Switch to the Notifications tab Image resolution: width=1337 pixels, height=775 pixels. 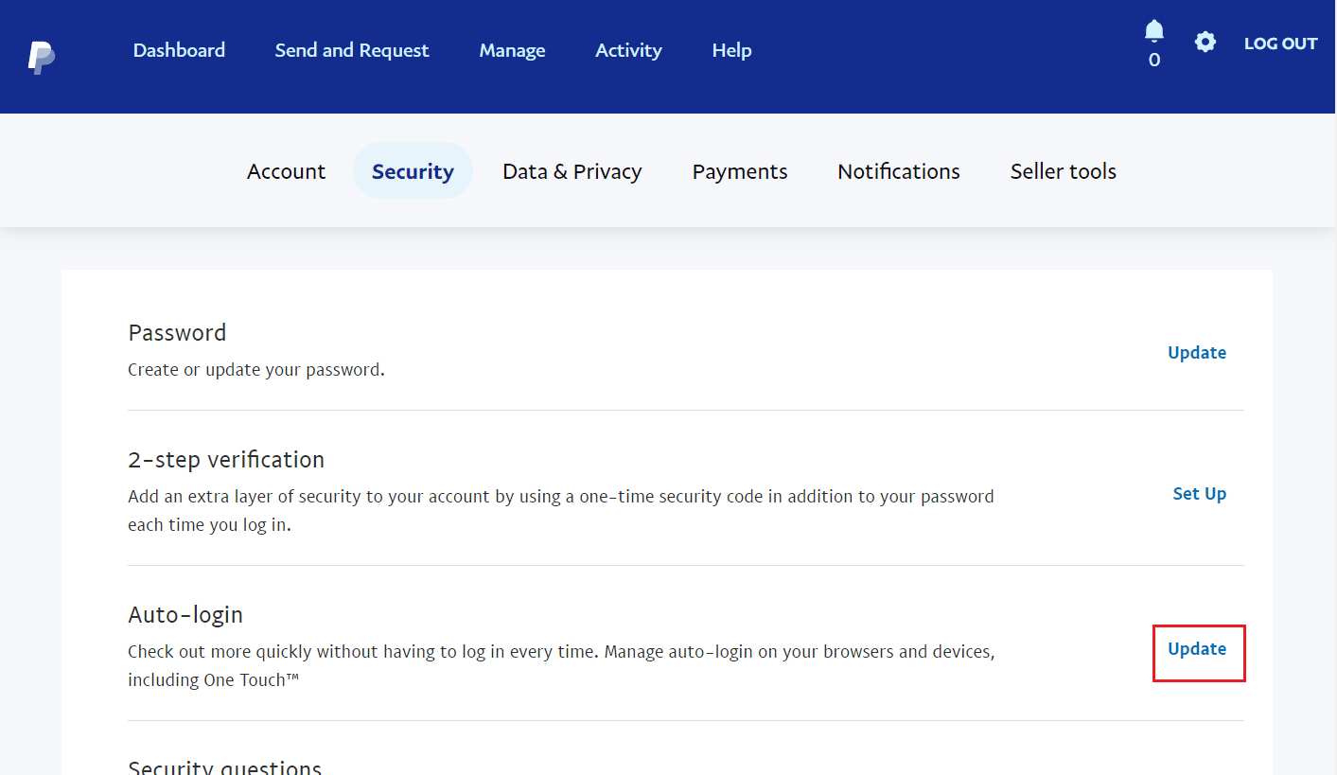(898, 171)
